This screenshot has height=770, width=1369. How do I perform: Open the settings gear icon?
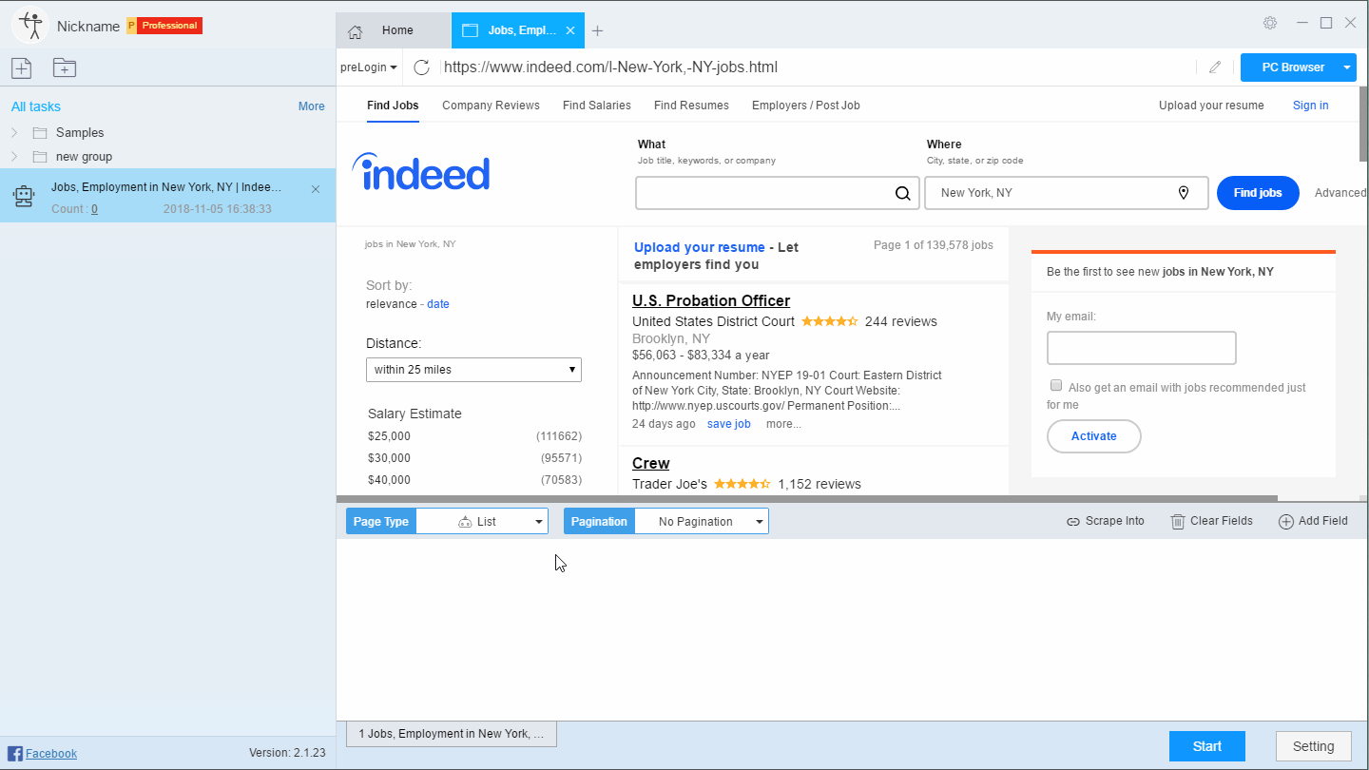point(1269,23)
